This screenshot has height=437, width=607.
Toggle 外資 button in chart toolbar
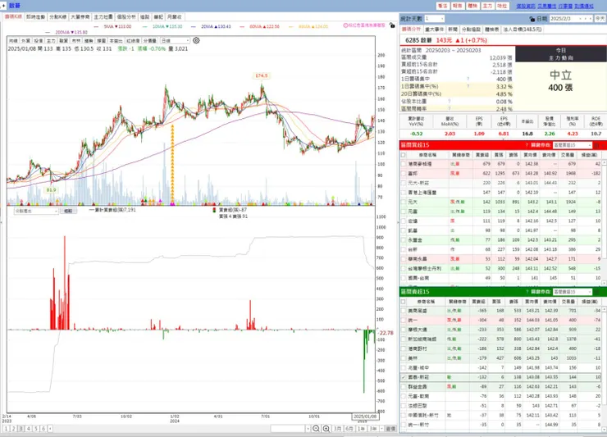pos(26,41)
